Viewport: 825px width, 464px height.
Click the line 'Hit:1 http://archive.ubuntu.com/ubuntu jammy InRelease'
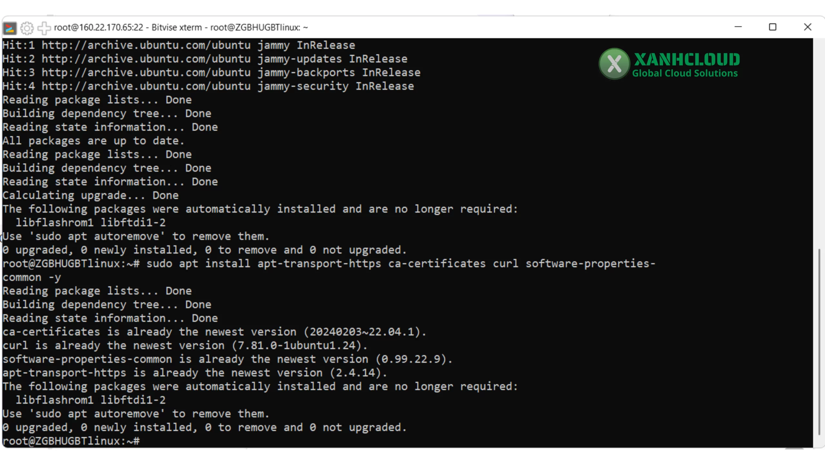(179, 45)
